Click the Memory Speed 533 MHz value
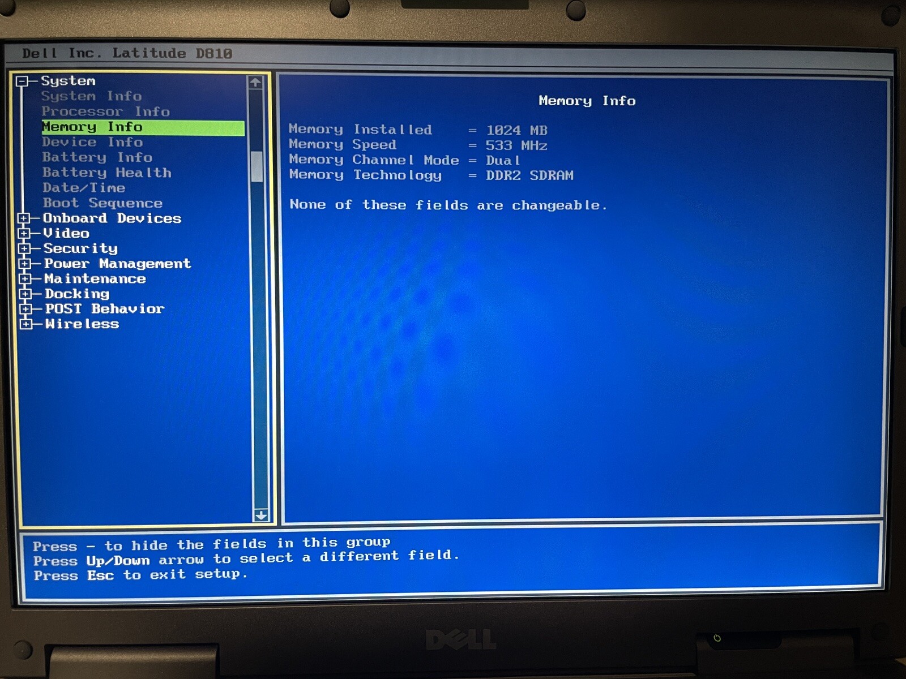 point(516,145)
